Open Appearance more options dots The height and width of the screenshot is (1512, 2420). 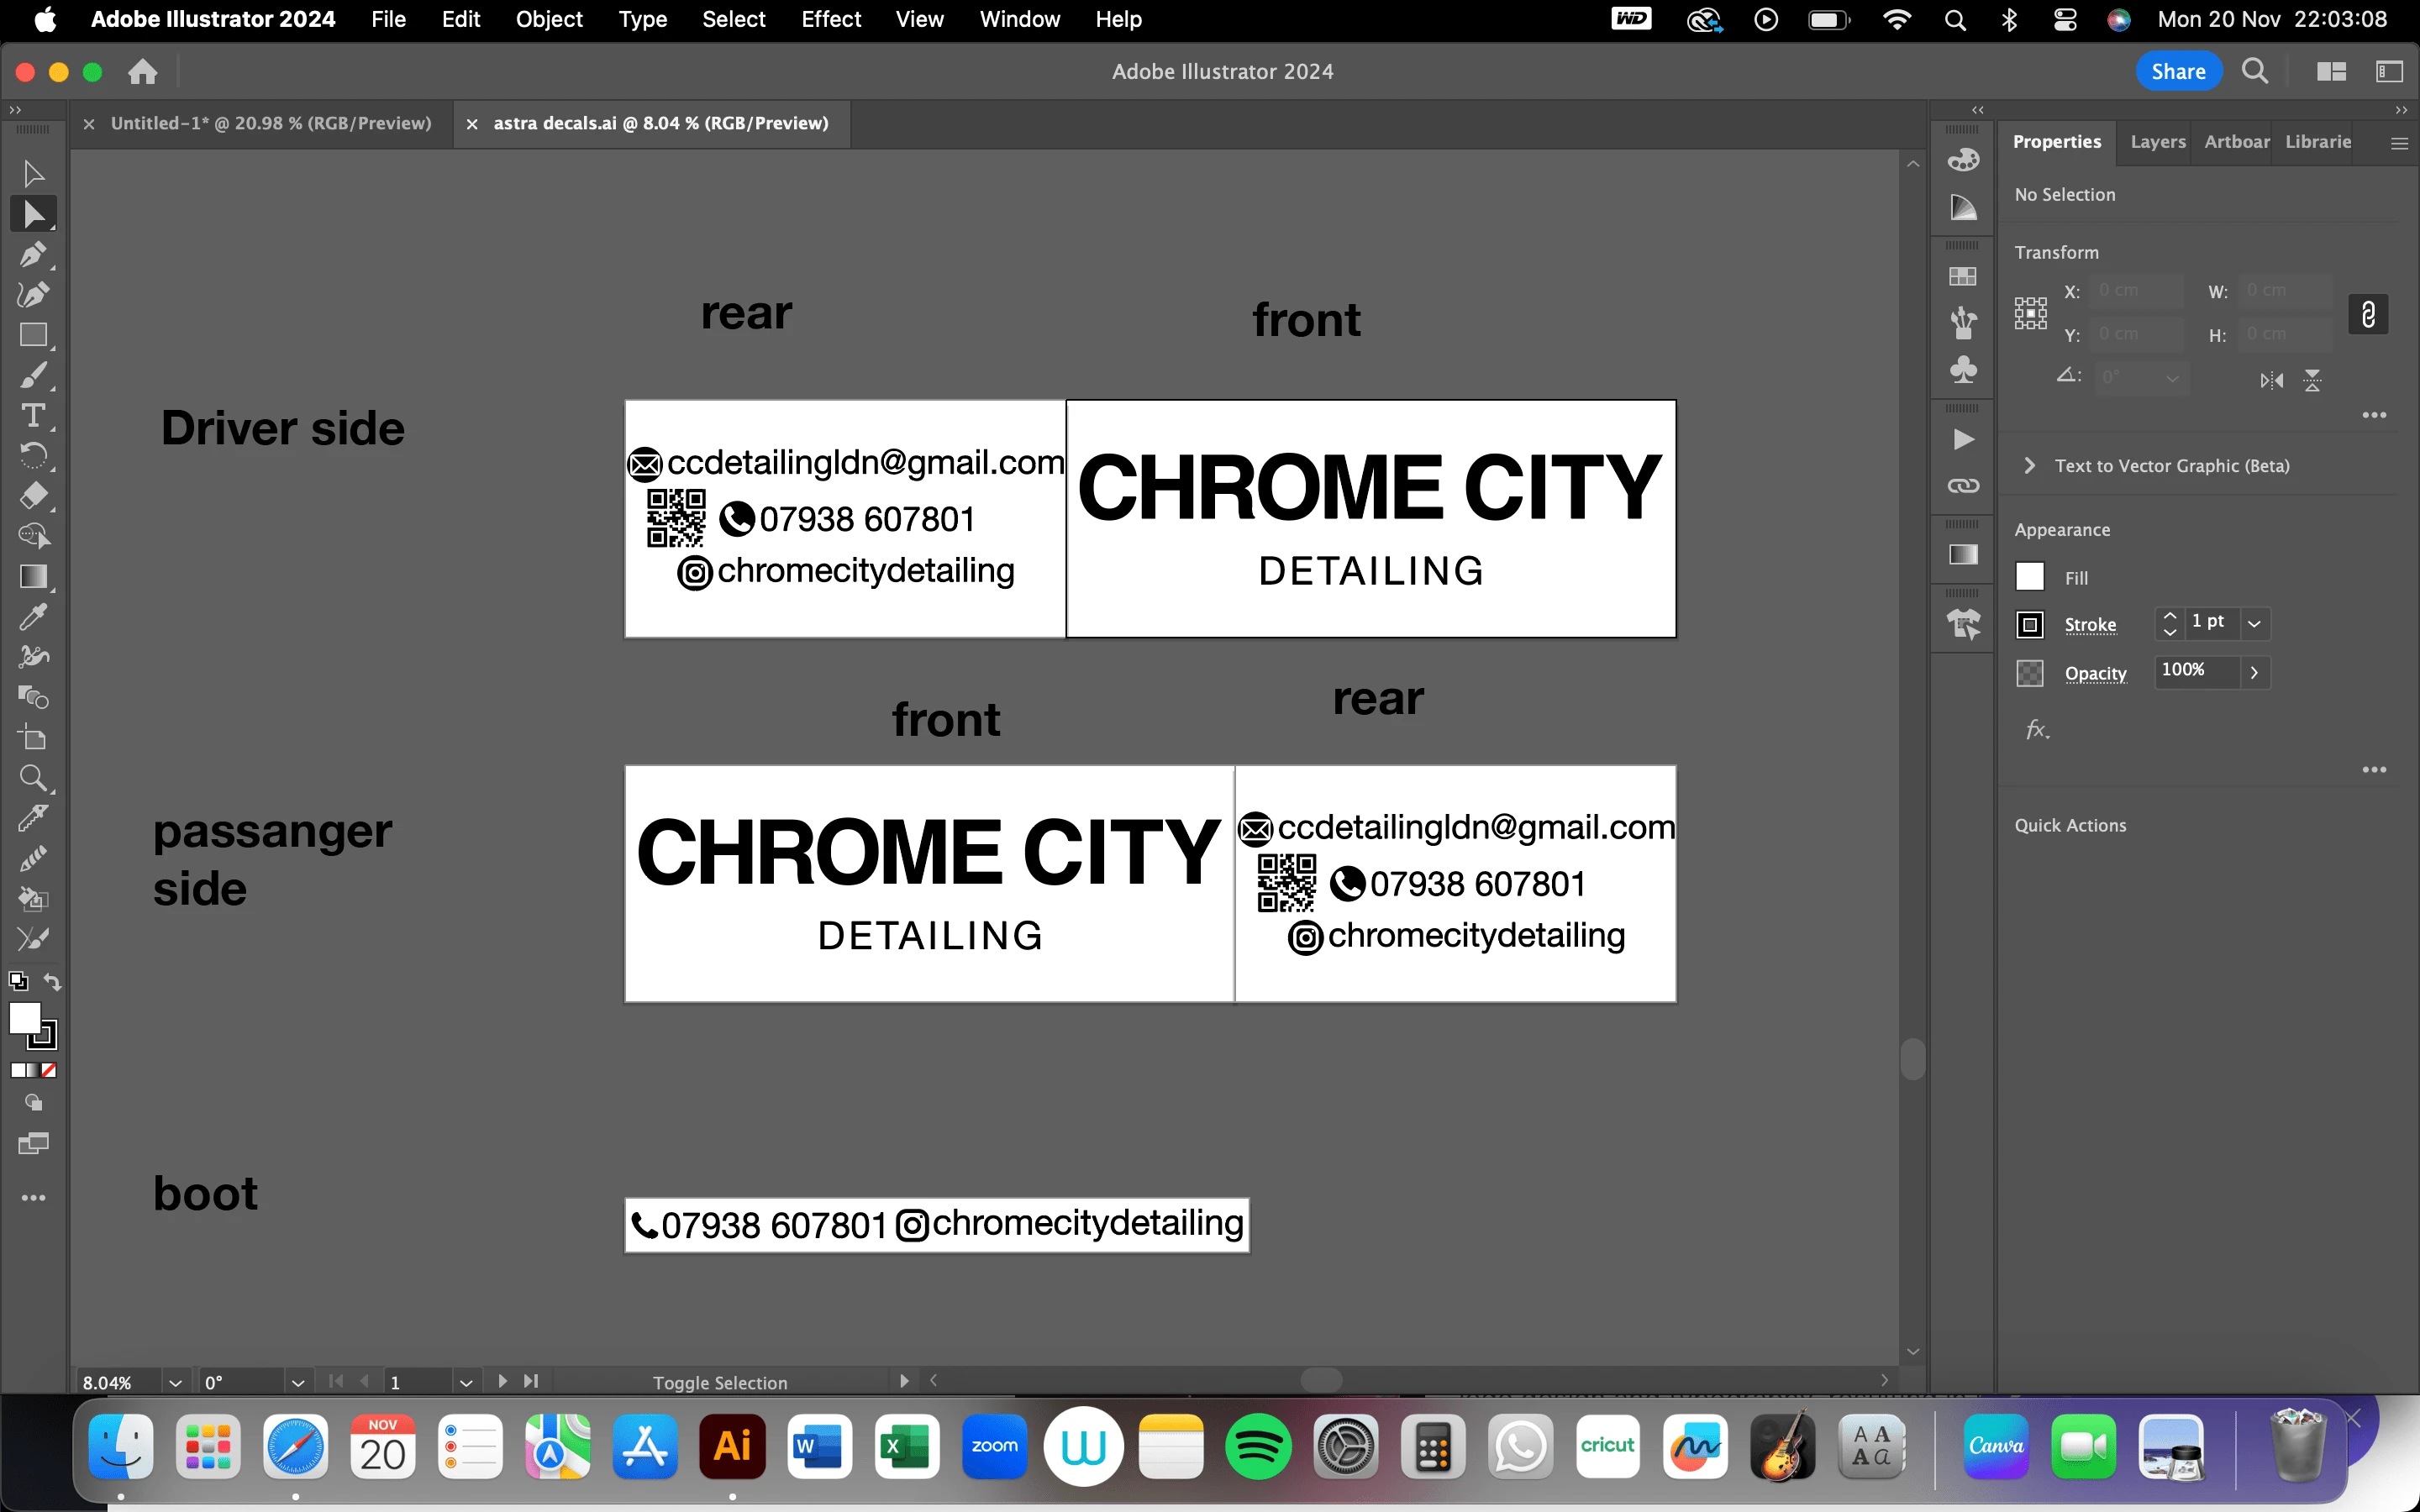[x=2374, y=770]
